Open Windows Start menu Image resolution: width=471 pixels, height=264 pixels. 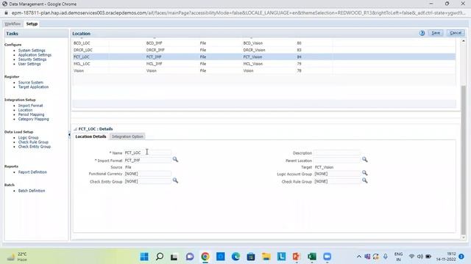click(144, 257)
